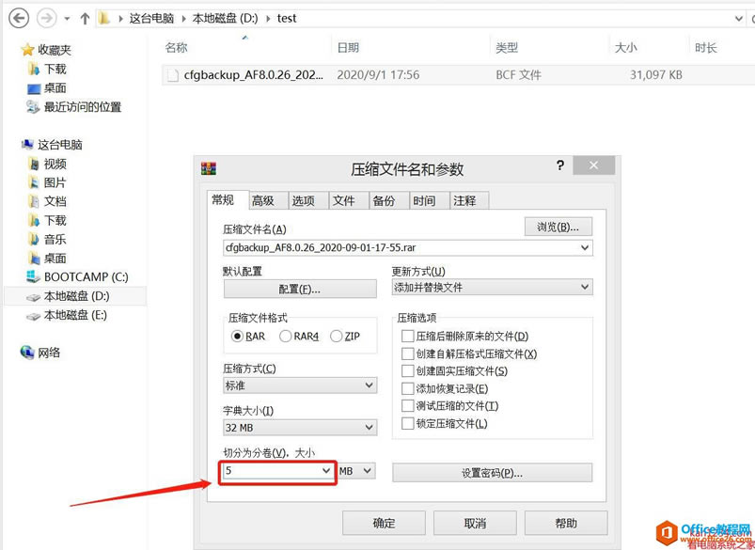Select the RAR4 format radio button
Screen dimensions: 755x550
(286, 337)
